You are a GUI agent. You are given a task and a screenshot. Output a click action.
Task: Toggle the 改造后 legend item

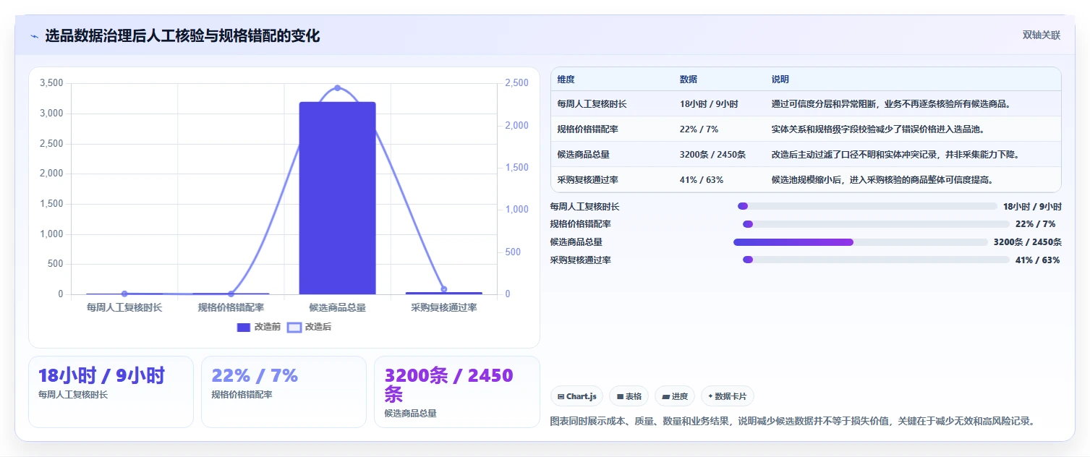click(310, 327)
